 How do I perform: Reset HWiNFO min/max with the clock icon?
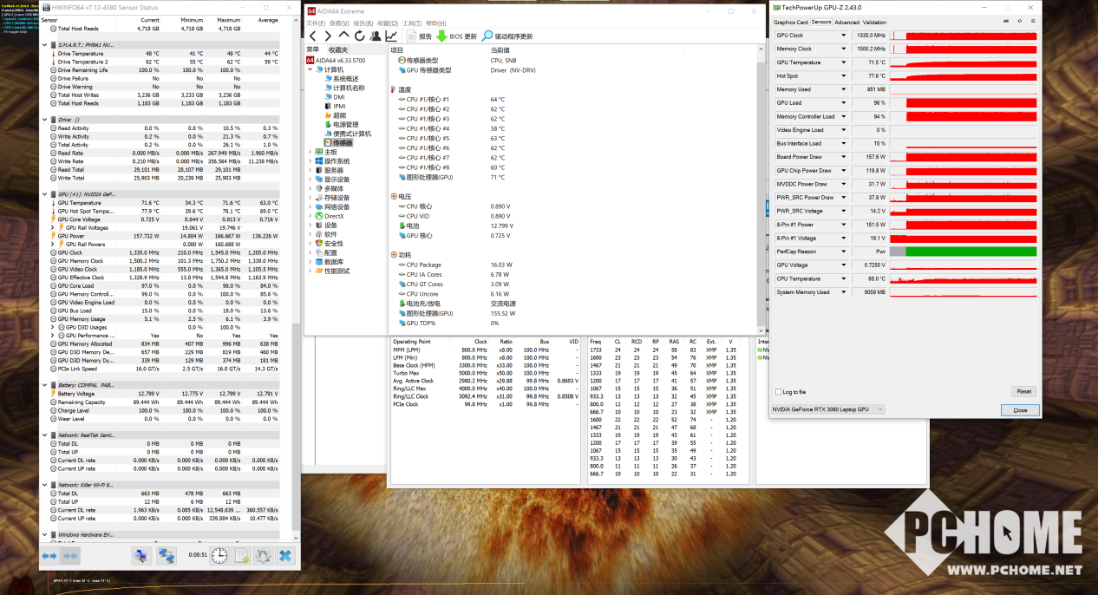click(x=219, y=555)
